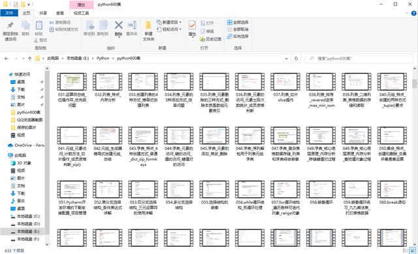Click 此电脑 in the address breadcrumb
Image resolution: width=418 pixels, height=254 pixels.
pyautogui.click(x=53, y=58)
